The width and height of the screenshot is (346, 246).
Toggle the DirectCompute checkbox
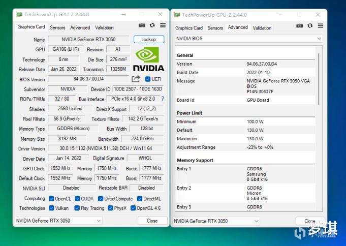(x=101, y=199)
